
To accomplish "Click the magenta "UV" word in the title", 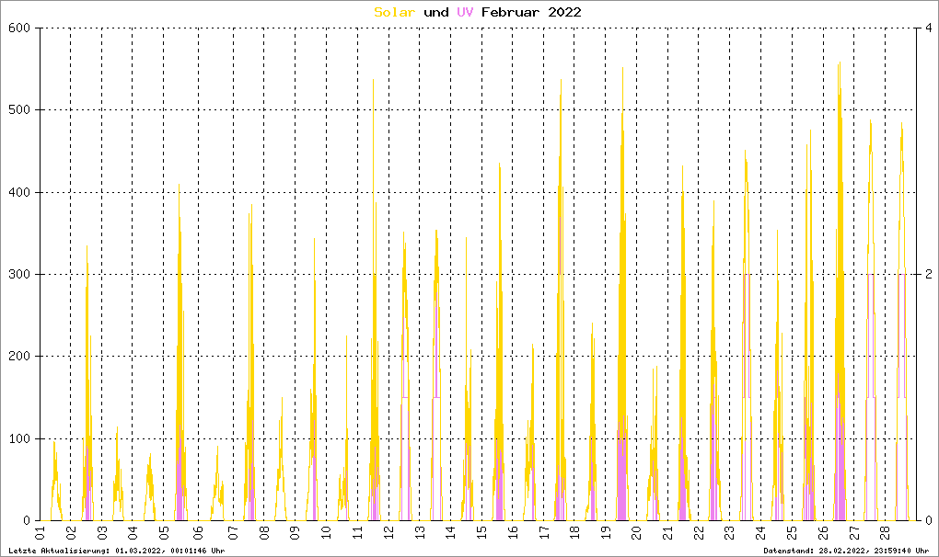I will coord(467,12).
